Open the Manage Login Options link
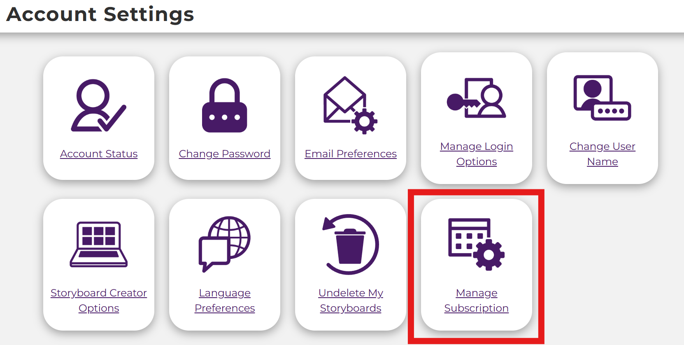The height and width of the screenshot is (345, 684). (477, 154)
